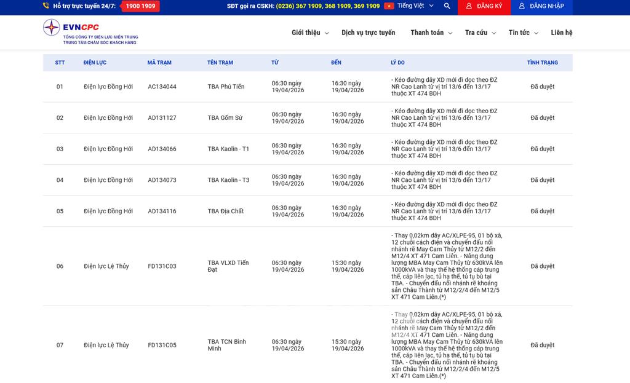Click the ĐIỆN LỰC column header
Screen dimensions: 630x383
95,63
